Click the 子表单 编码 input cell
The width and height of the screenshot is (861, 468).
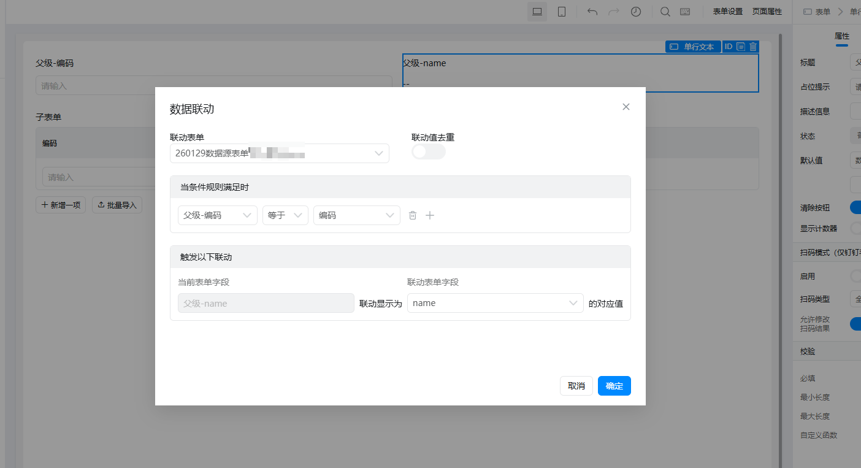[x=99, y=177]
